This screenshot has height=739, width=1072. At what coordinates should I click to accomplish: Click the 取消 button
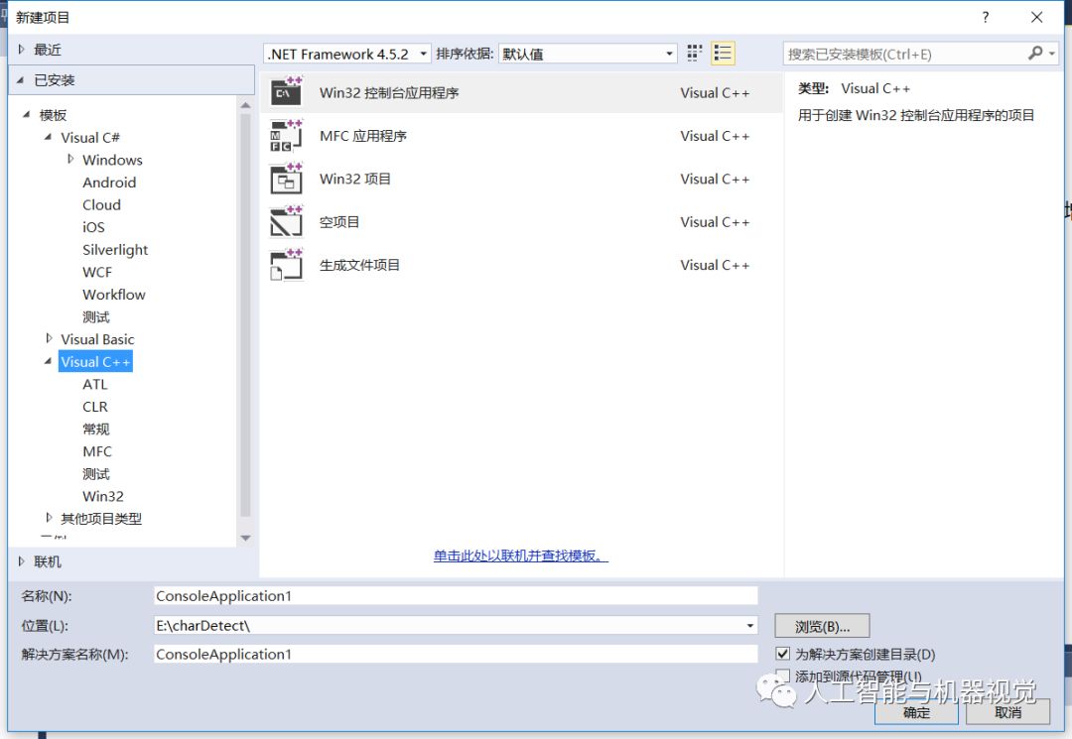1008,712
